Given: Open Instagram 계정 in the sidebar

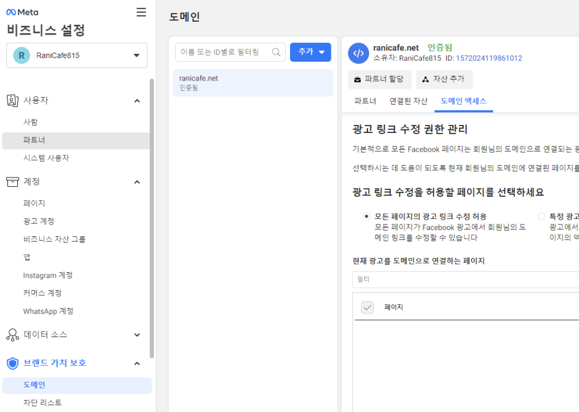Looking at the screenshot, I should tap(48, 275).
